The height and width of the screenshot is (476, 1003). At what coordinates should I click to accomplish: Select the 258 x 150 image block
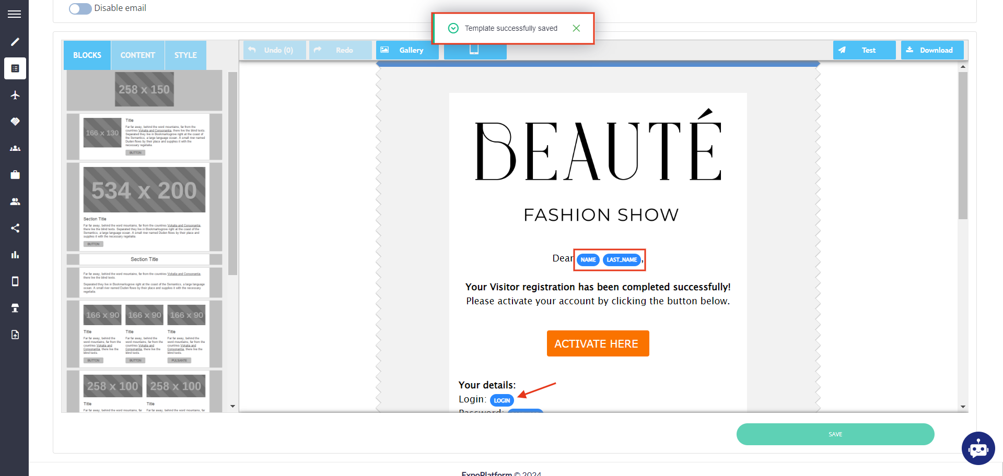point(144,90)
